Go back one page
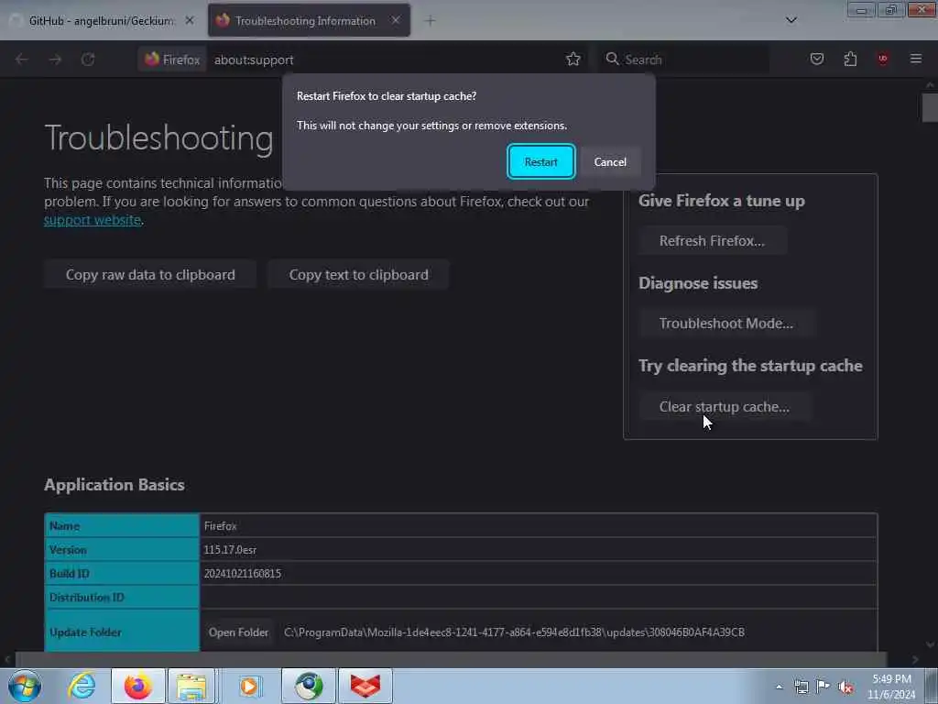Screen dimensions: 938x704 22,60
